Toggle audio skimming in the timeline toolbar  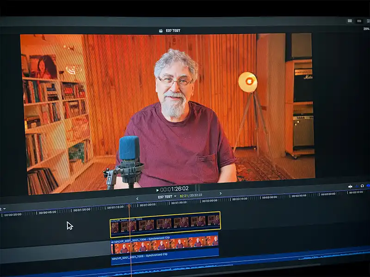tap(356, 186)
